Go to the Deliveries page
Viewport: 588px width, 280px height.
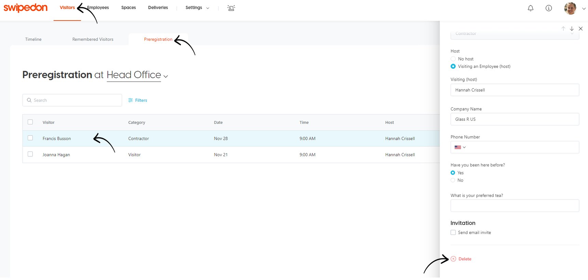(x=158, y=8)
